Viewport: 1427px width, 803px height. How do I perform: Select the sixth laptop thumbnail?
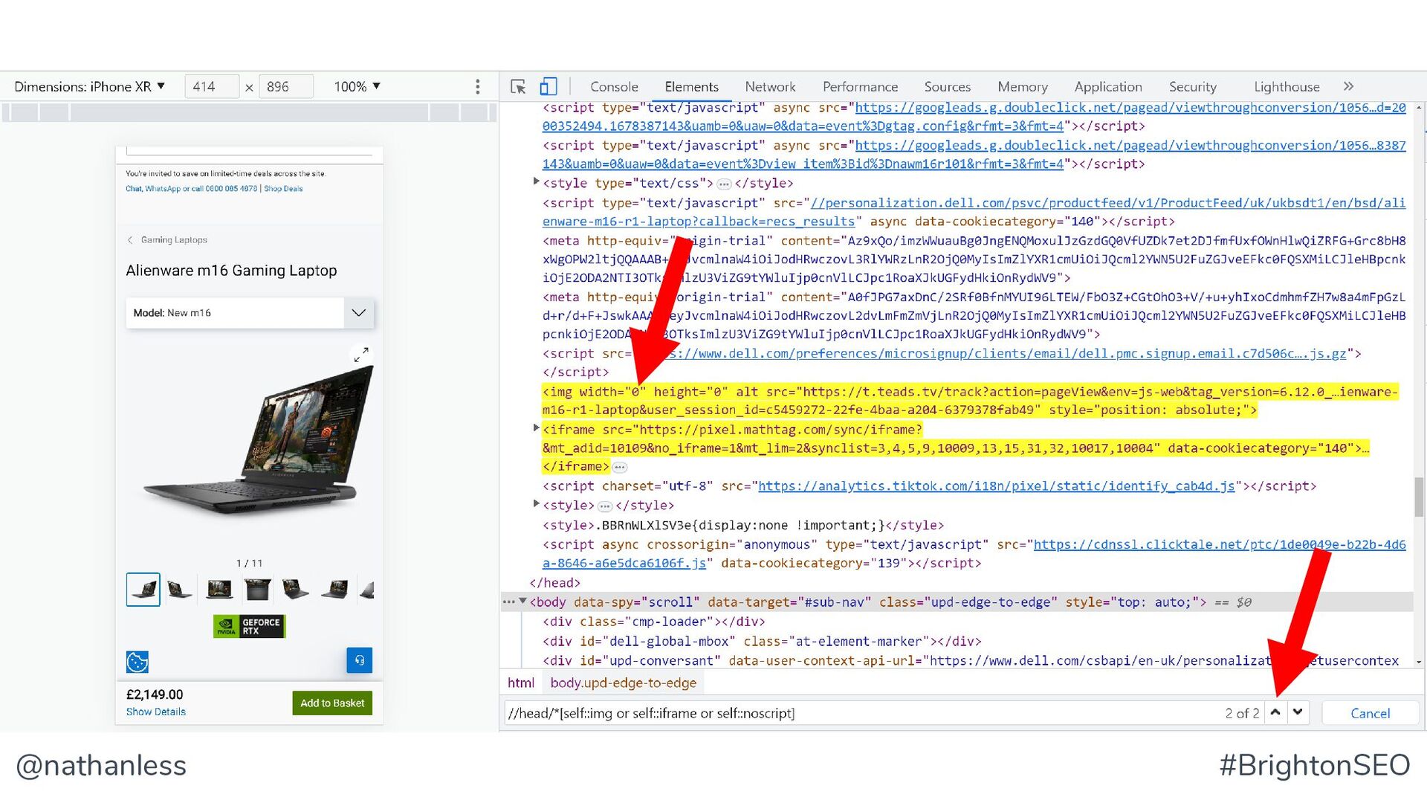pyautogui.click(x=334, y=590)
